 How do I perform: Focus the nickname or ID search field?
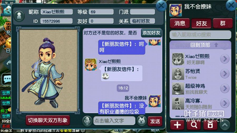[x=200, y=35]
